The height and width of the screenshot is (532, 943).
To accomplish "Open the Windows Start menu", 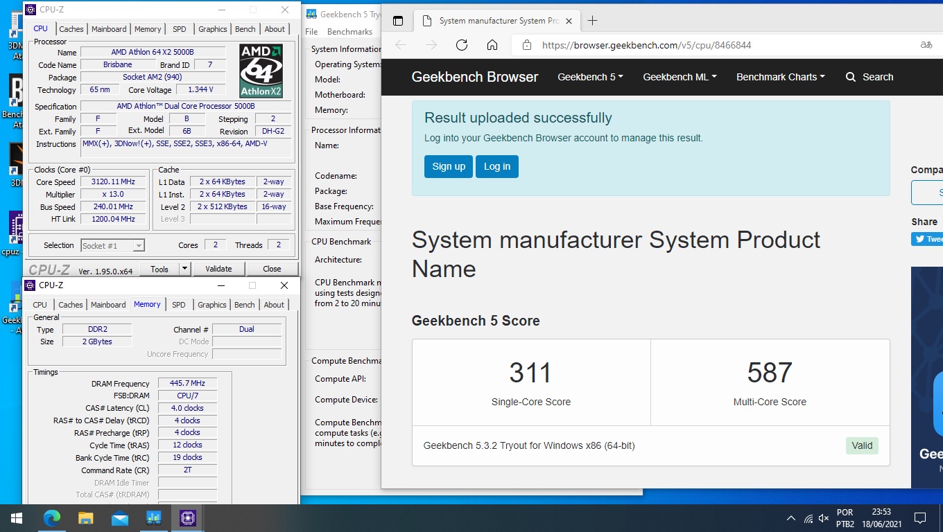I will pos(17,518).
